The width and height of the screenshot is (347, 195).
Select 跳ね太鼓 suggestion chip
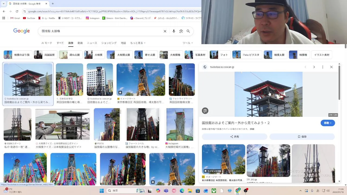point(70,55)
